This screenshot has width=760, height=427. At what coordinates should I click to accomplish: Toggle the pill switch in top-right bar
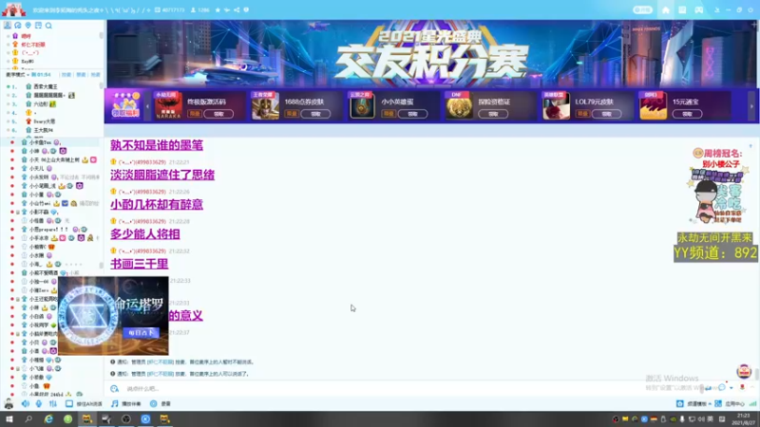click(642, 10)
